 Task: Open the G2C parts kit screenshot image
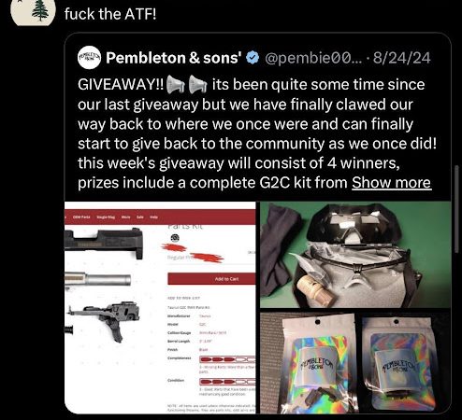click(160, 307)
